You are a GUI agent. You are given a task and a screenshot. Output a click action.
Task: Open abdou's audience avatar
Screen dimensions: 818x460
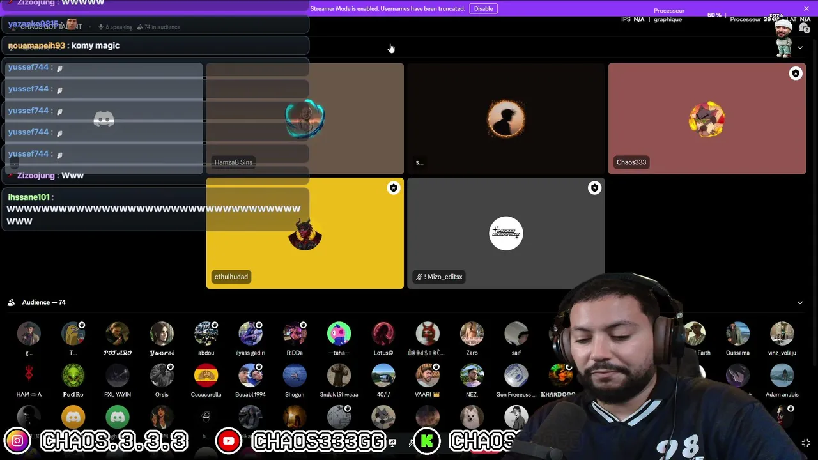coord(206,333)
